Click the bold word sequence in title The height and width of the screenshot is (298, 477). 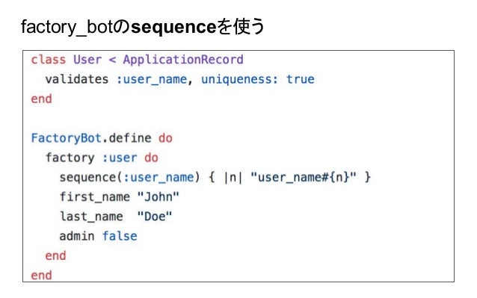tap(173, 28)
